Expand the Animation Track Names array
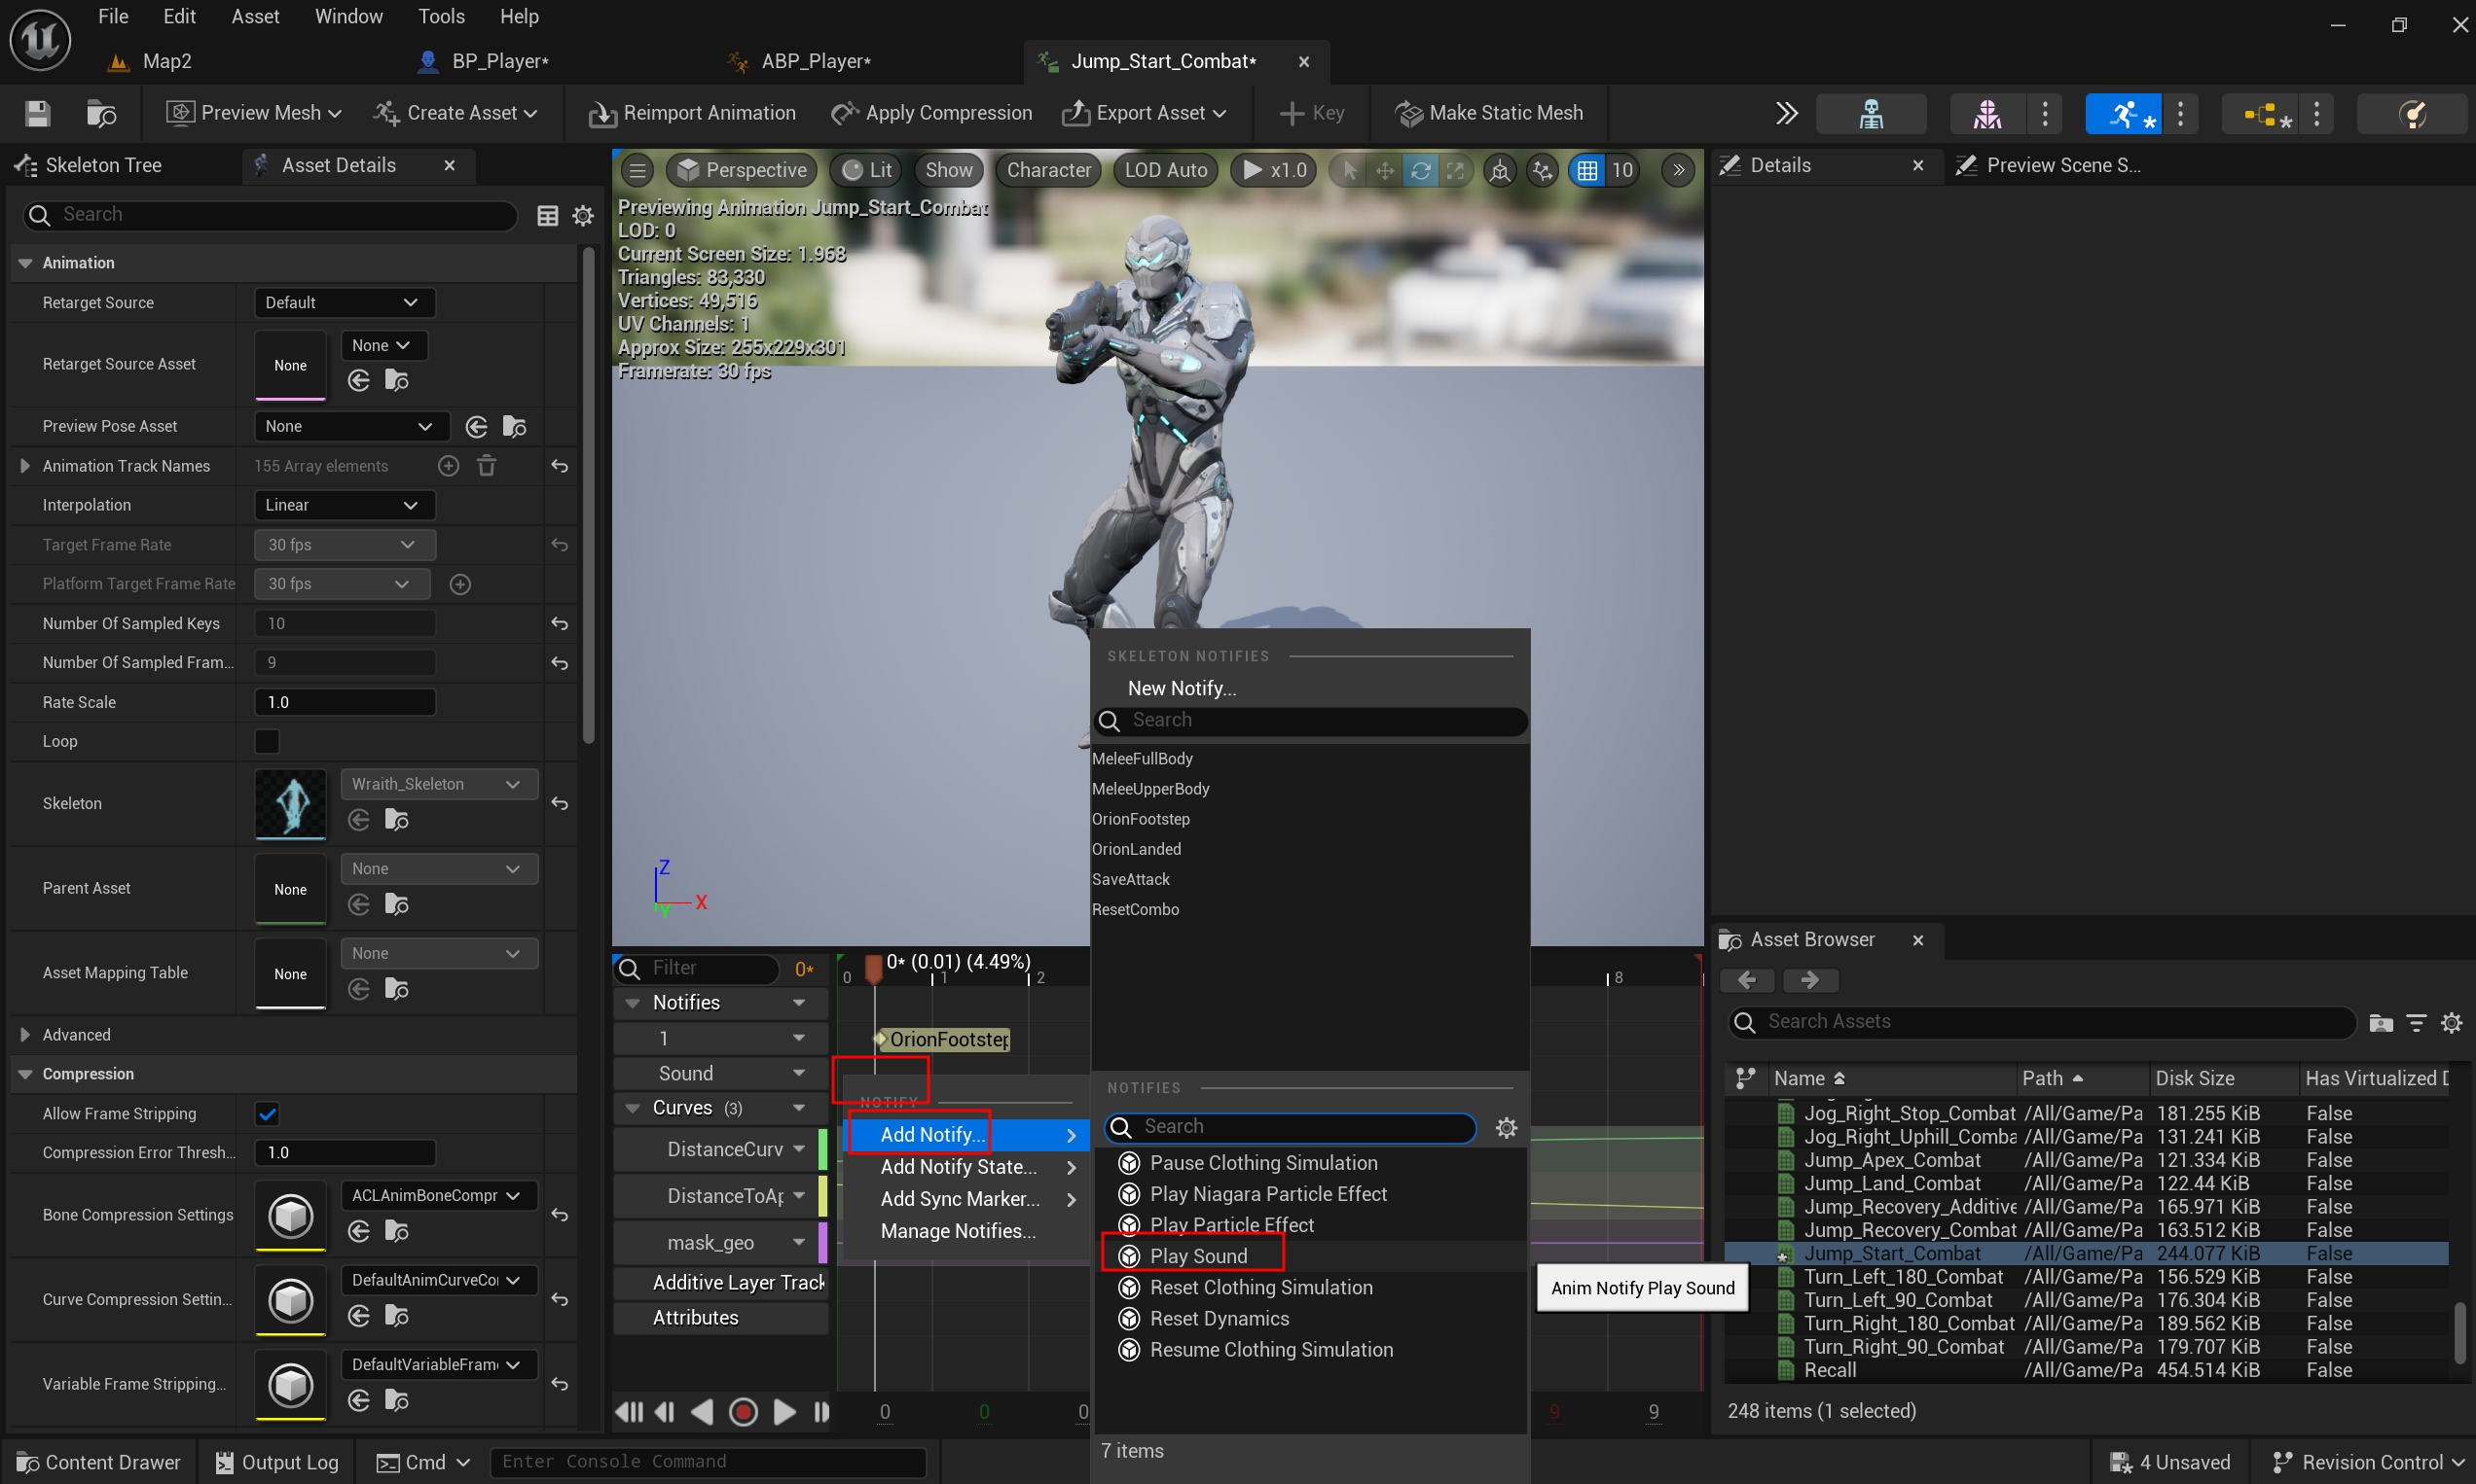 tap(24, 466)
